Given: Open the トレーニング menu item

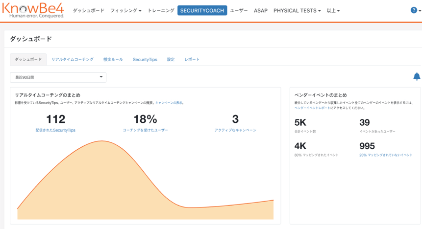Looking at the screenshot, I should tap(161, 11).
